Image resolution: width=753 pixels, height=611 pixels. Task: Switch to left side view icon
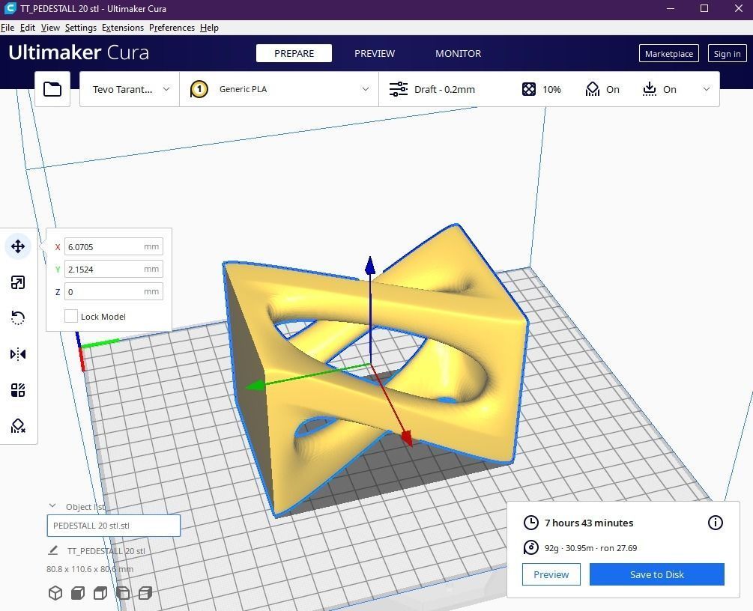click(123, 593)
